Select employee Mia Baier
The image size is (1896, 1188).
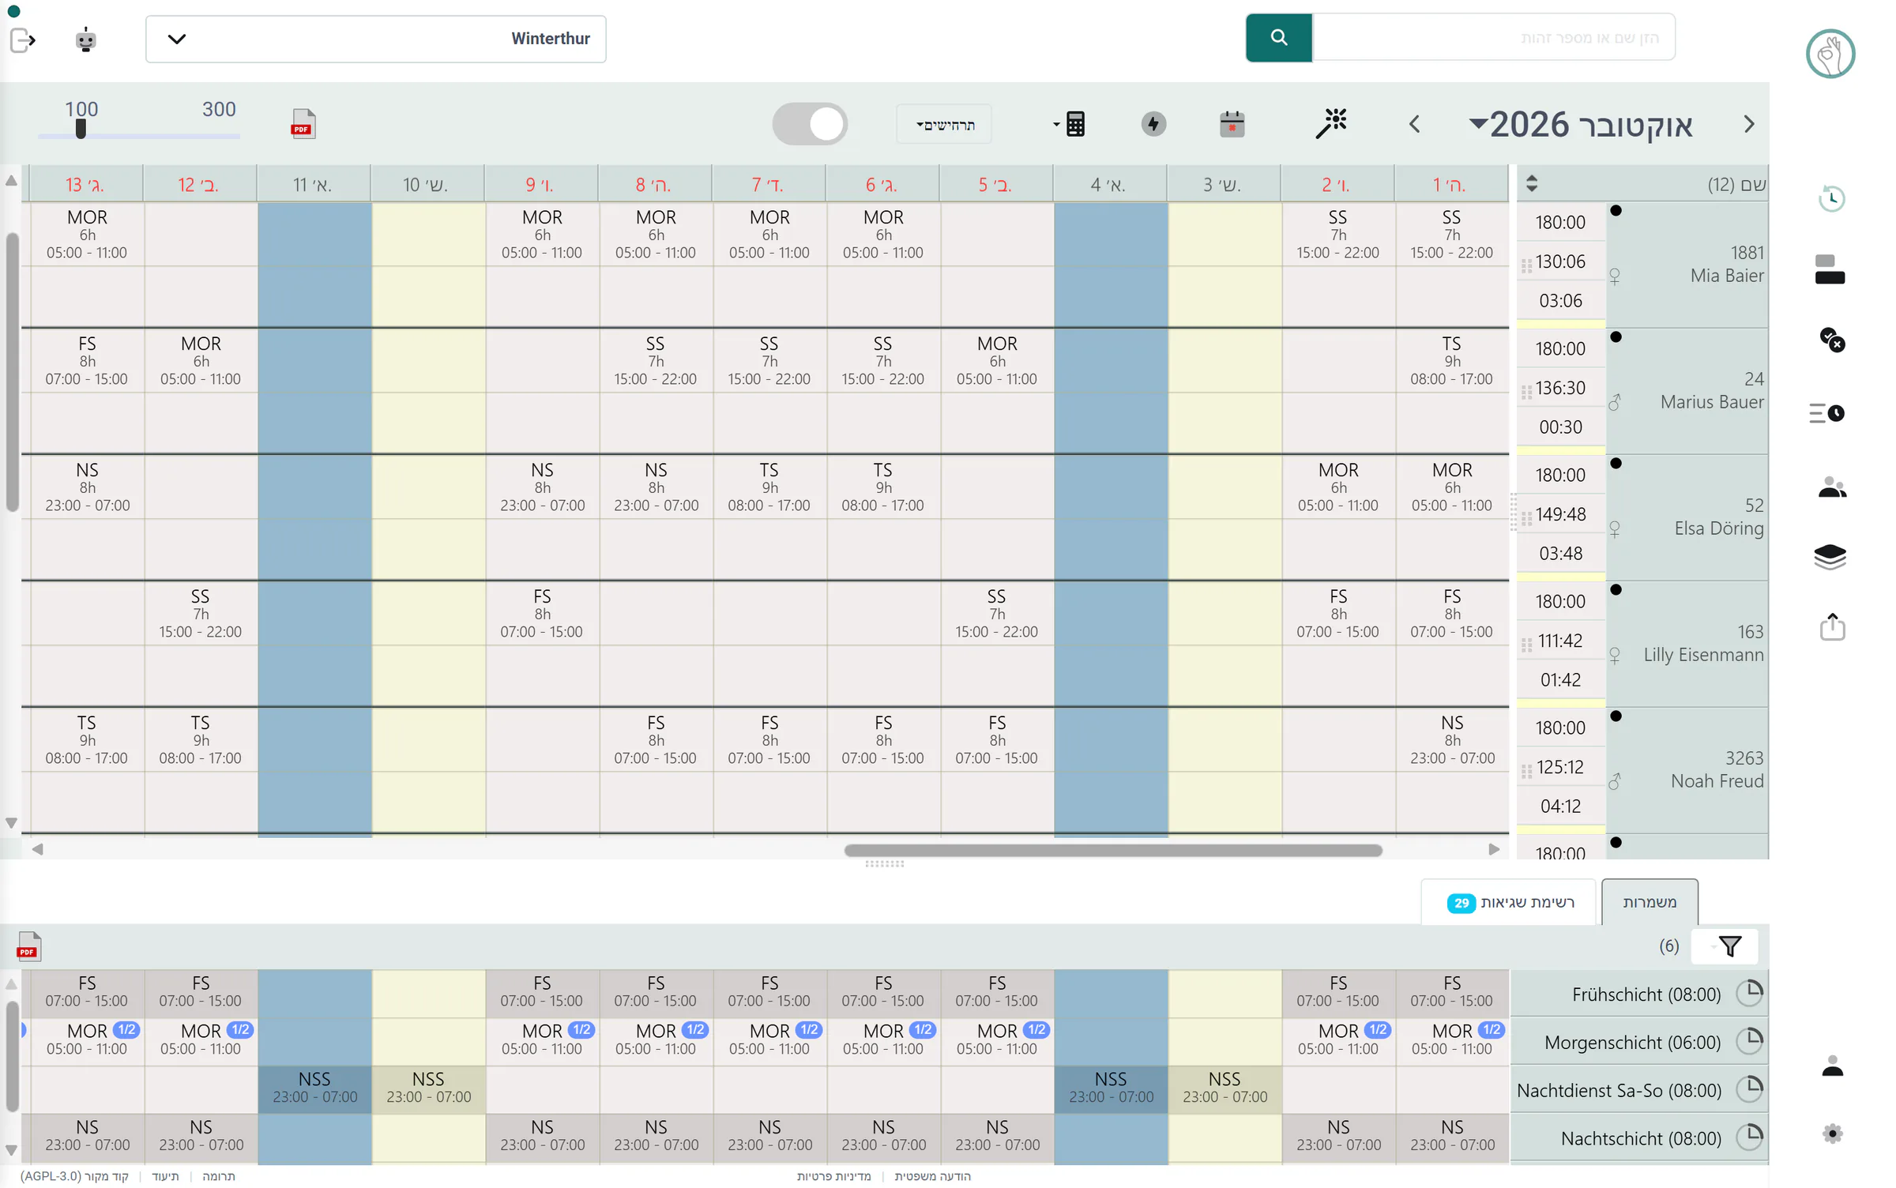[x=1687, y=265]
